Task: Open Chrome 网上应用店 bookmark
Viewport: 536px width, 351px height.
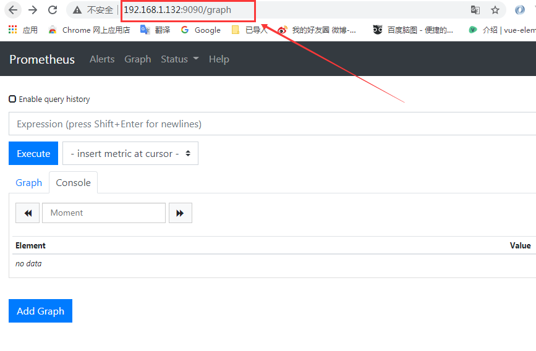Action: coord(89,30)
